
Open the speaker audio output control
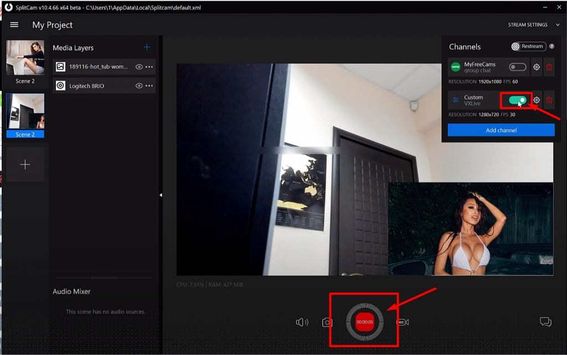pos(302,322)
